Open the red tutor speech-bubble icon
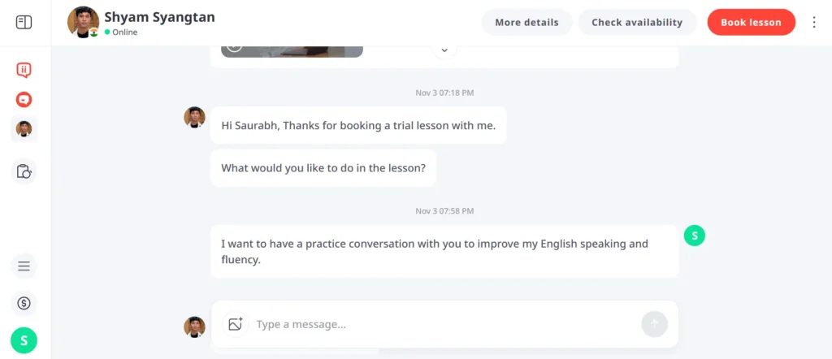 pos(24,71)
